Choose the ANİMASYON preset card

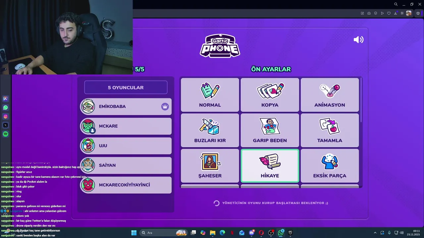(x=330, y=95)
